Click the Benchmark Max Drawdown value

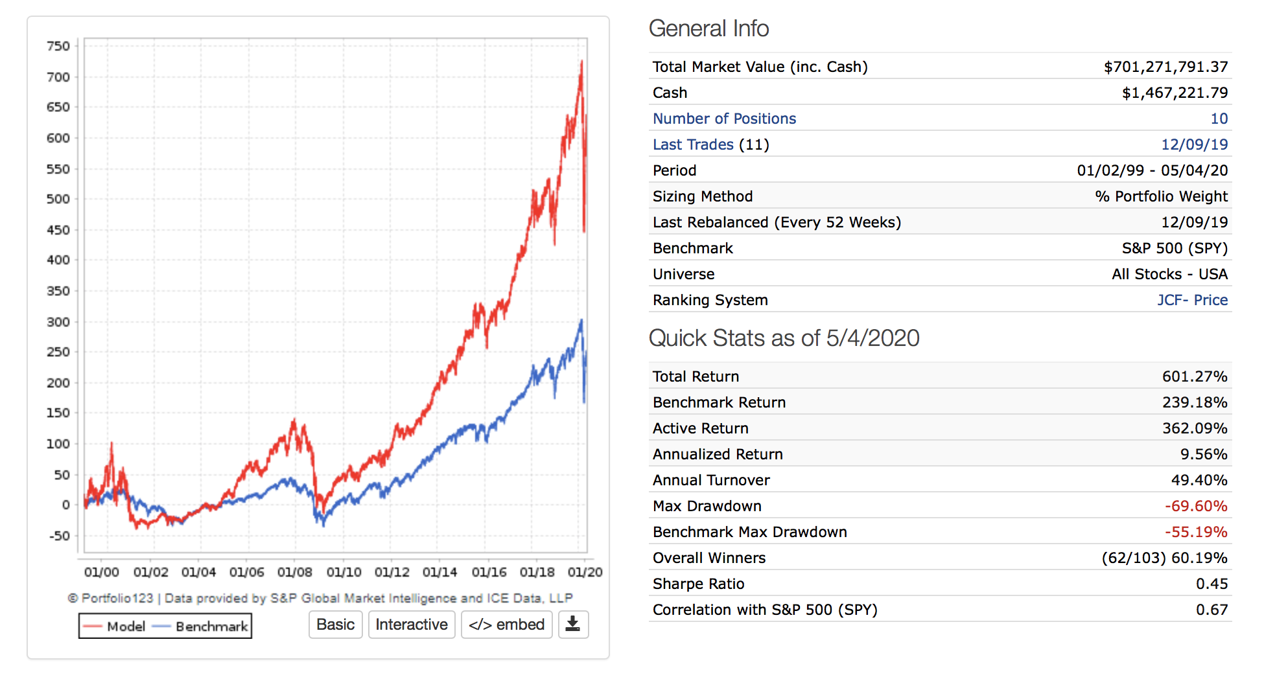pos(1195,532)
